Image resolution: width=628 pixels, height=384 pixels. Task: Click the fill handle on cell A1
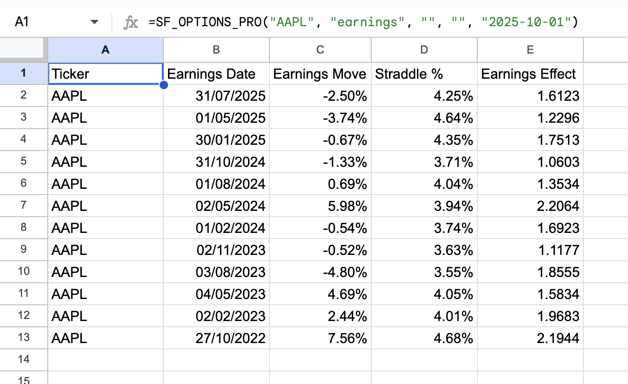click(x=163, y=85)
